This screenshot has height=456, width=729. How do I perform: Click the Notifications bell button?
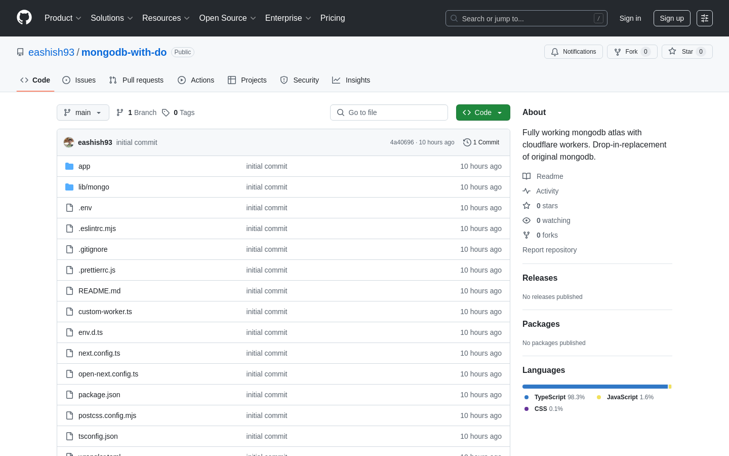tap(574, 52)
